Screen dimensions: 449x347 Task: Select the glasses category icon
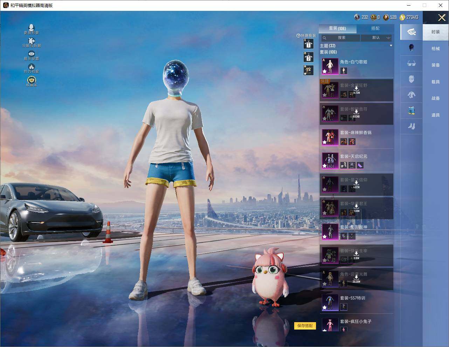(x=411, y=63)
